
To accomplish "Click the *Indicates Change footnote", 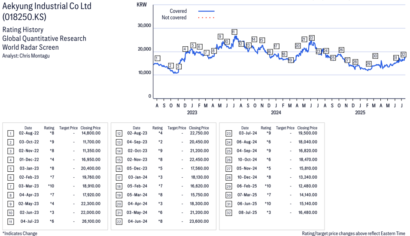I will 20,233.
